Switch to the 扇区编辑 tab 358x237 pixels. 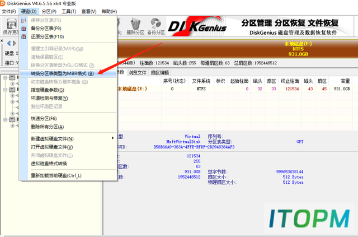pos(160,73)
